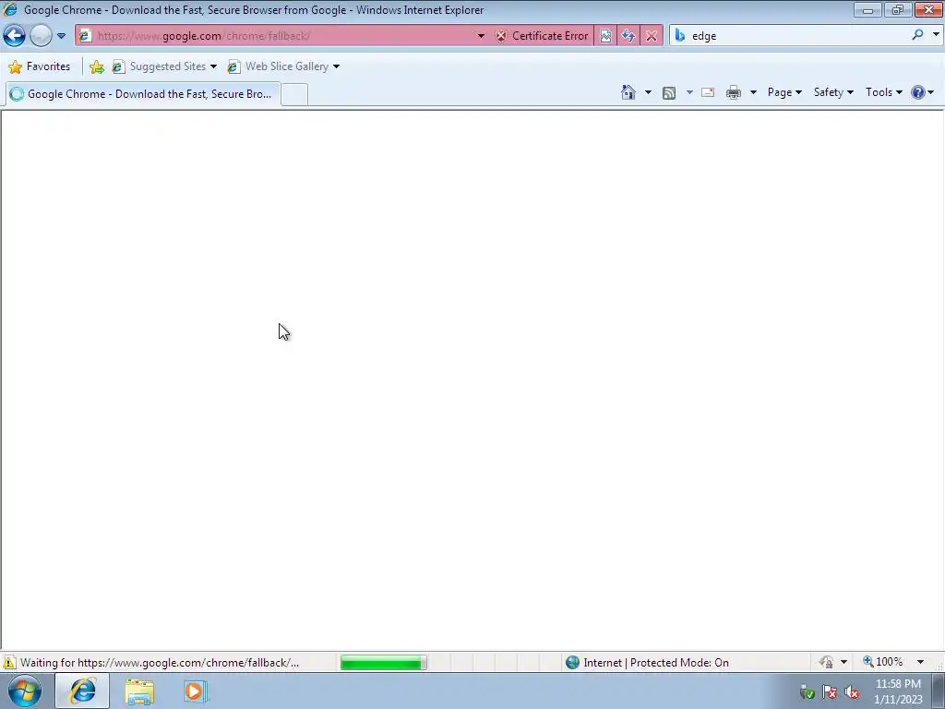Expand the Print options dropdown arrow
The width and height of the screenshot is (945, 709).
click(x=753, y=92)
